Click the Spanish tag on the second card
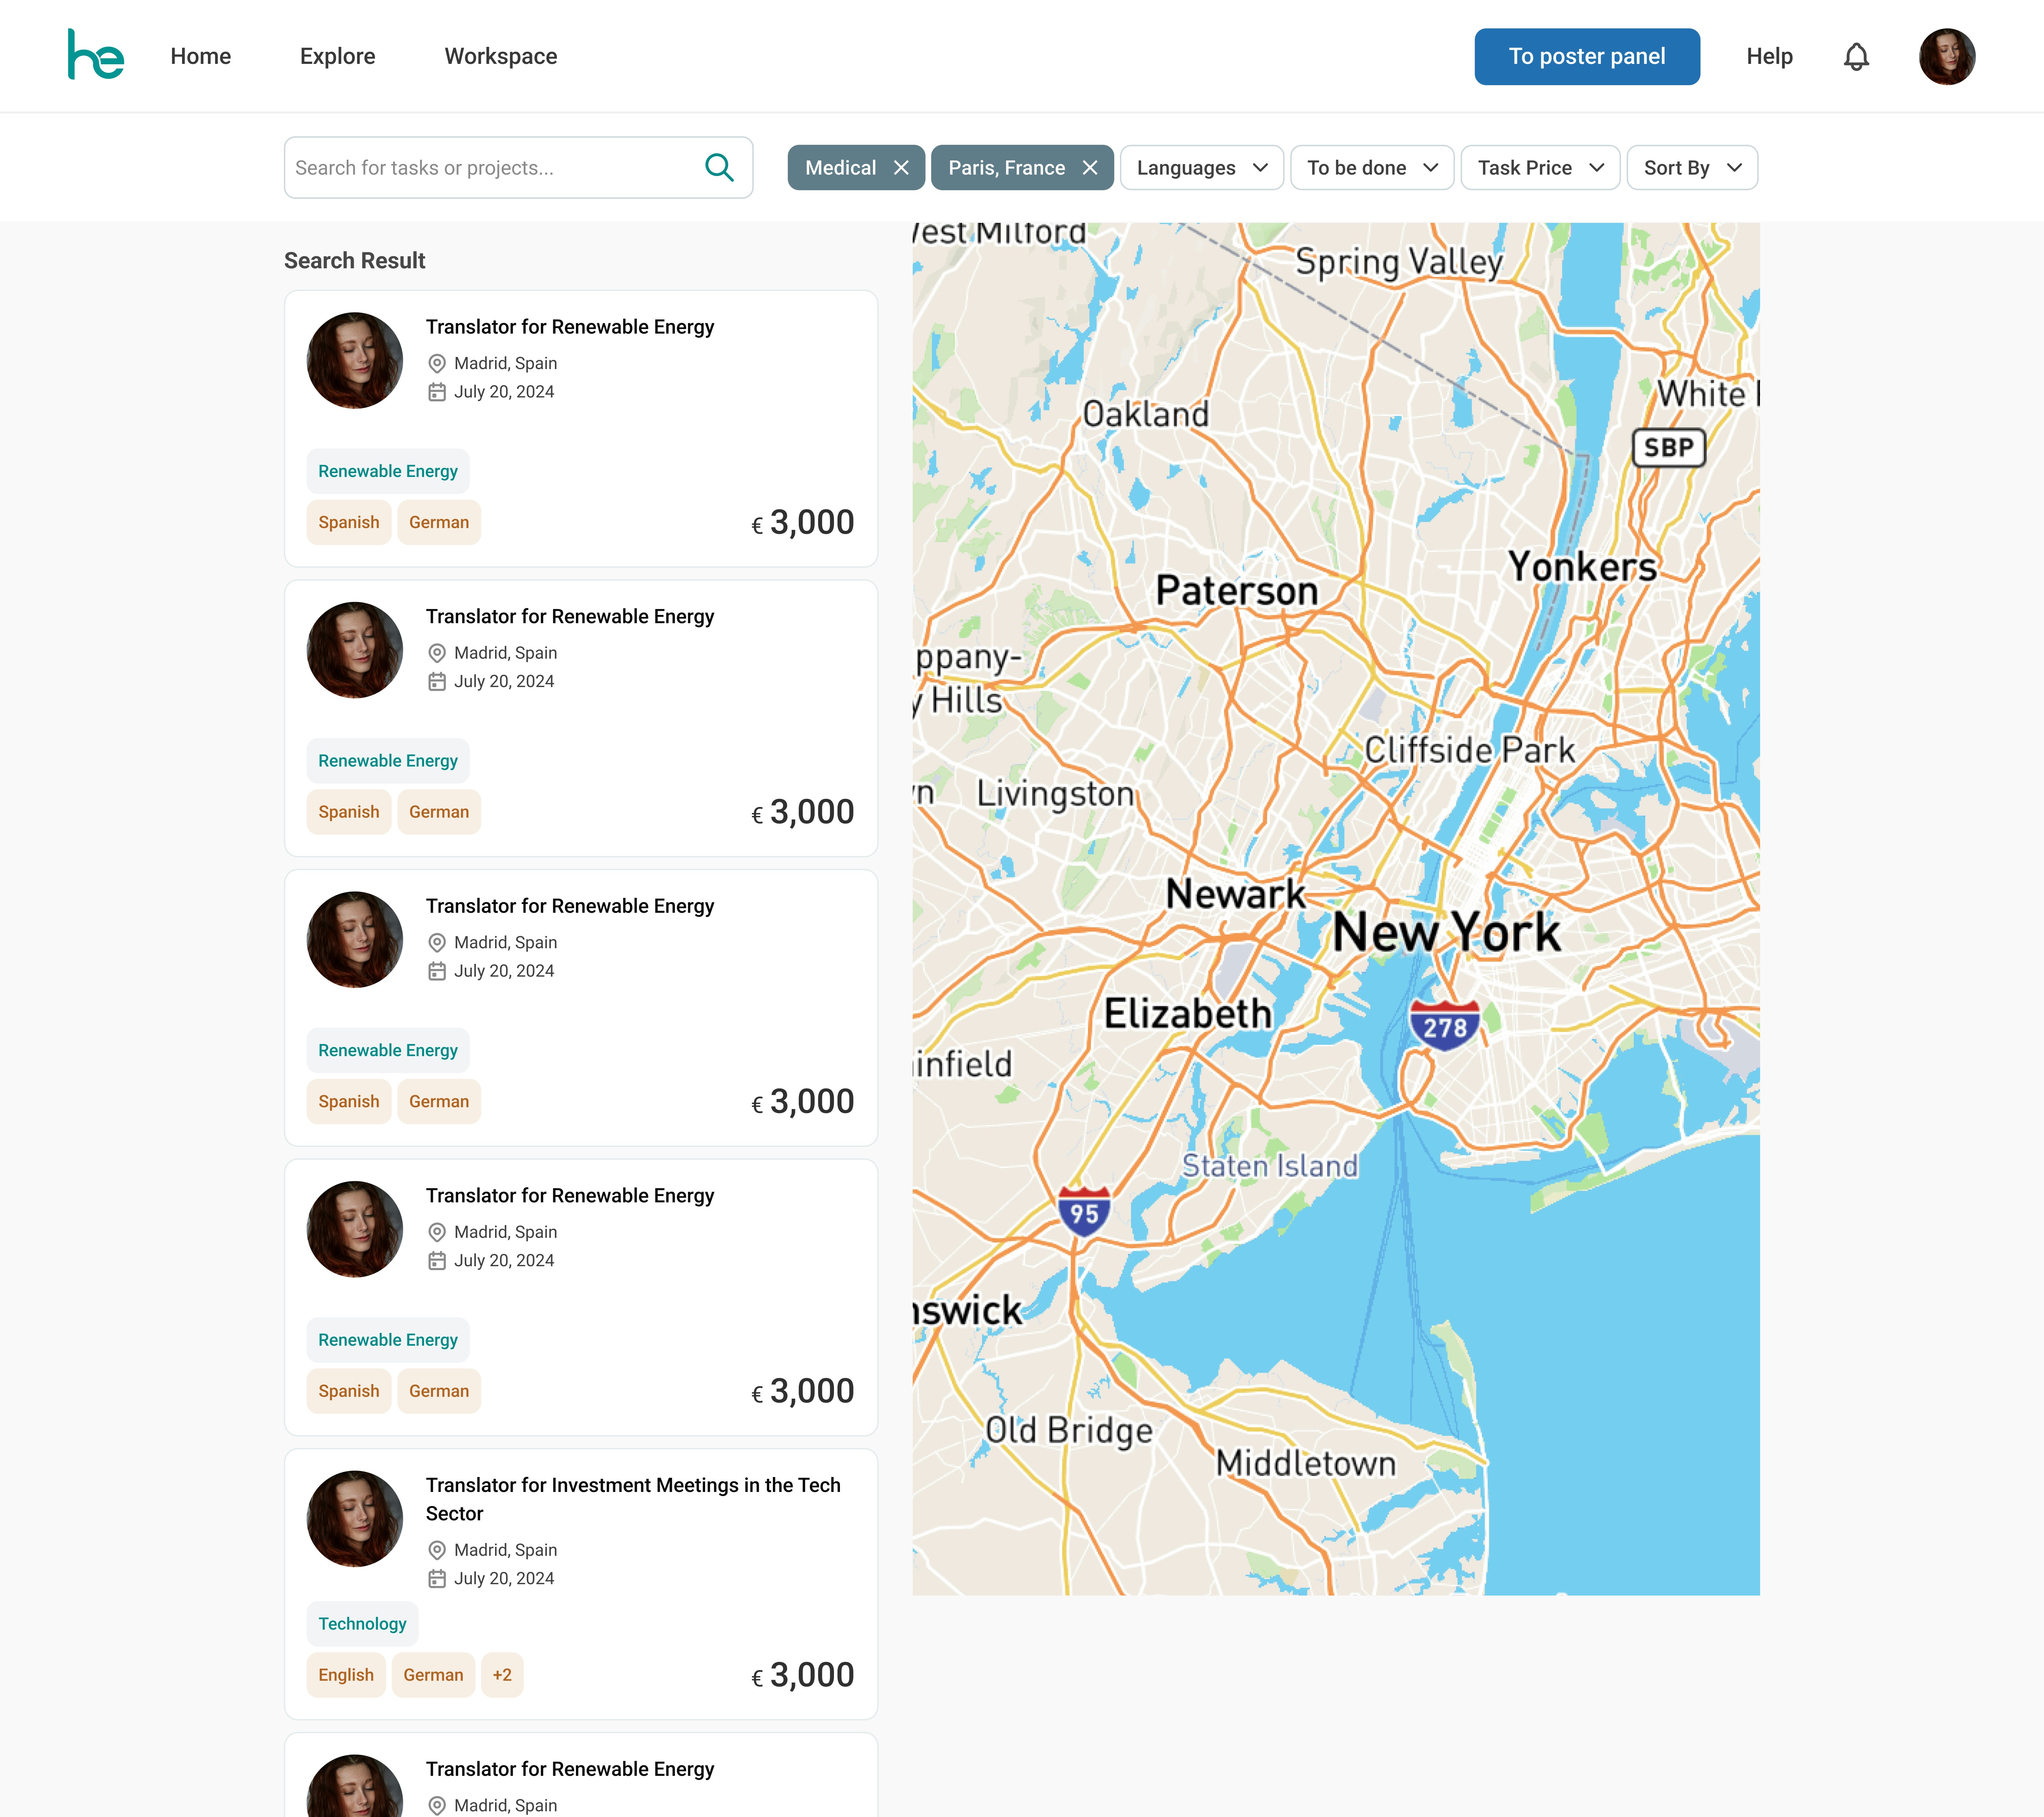Image resolution: width=2044 pixels, height=1817 pixels. [349, 812]
